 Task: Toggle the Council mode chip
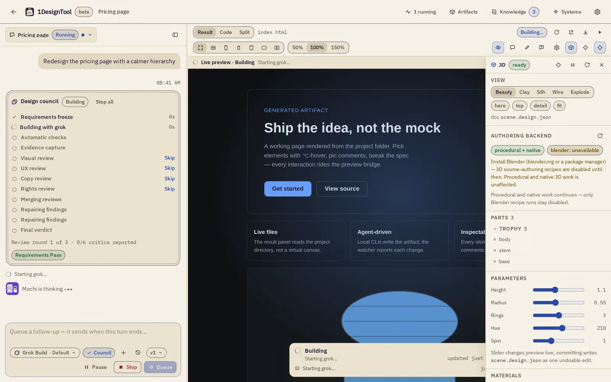[x=99, y=353]
